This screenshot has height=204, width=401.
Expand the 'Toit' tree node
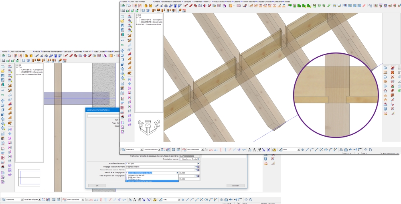coord(137,17)
